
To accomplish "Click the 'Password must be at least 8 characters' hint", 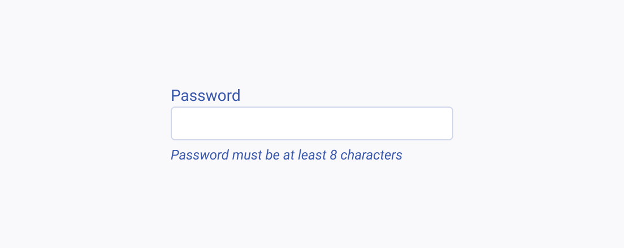I will (x=287, y=155).
